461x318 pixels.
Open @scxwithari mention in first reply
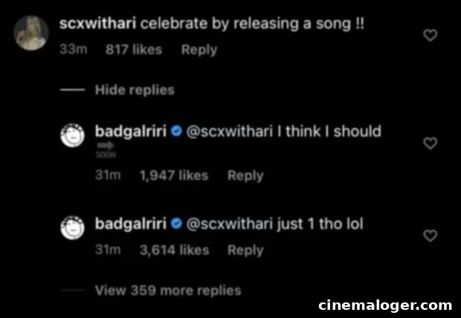pyautogui.click(x=230, y=132)
